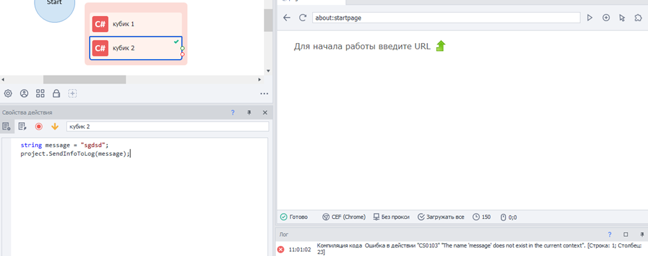Open the Без прокси proxy setting
Image resolution: width=648 pixels, height=256 pixels.
pyautogui.click(x=391, y=217)
